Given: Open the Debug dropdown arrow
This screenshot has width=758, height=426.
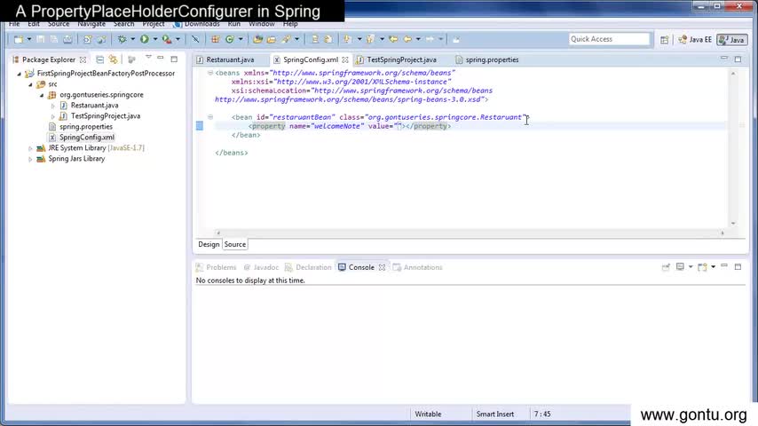Looking at the screenshot, I should click(132, 39).
